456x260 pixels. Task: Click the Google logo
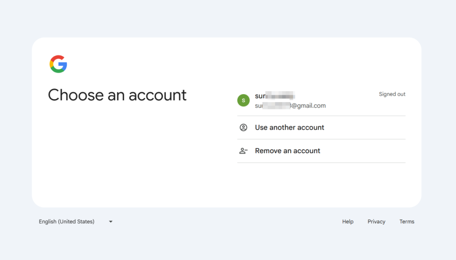click(x=58, y=64)
